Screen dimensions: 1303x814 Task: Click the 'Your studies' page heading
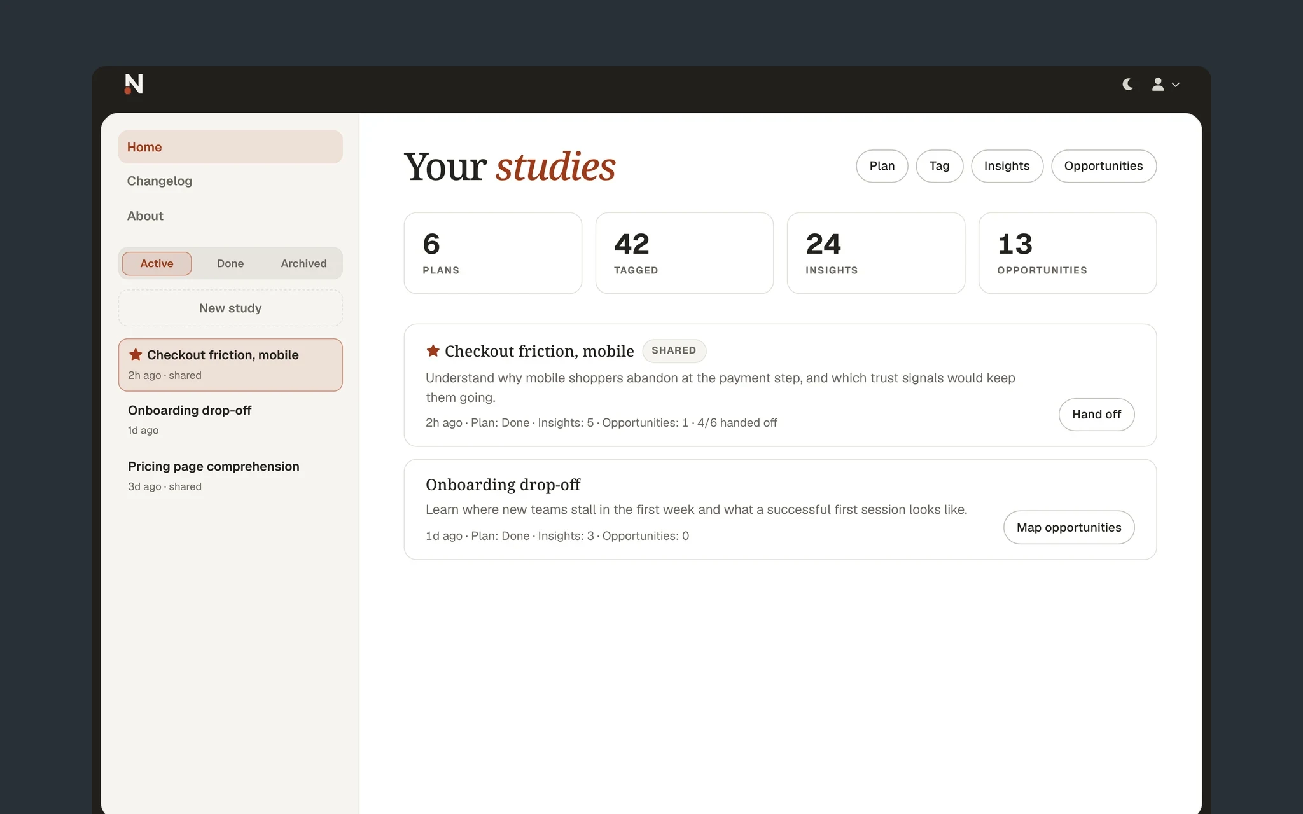510,167
